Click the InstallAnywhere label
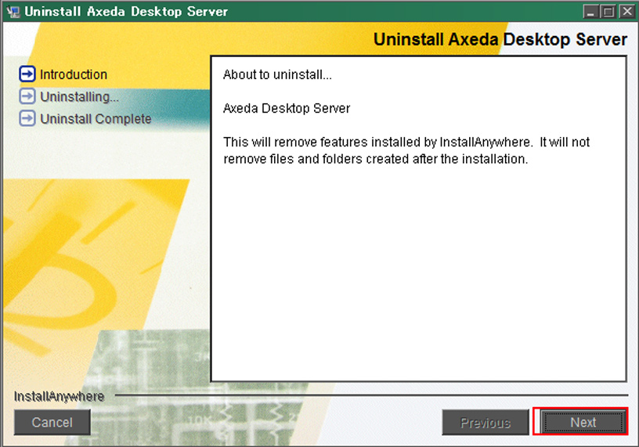The width and height of the screenshot is (639, 447). 59,396
